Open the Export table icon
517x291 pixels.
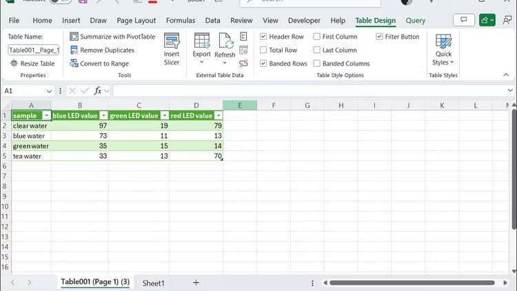pos(201,41)
